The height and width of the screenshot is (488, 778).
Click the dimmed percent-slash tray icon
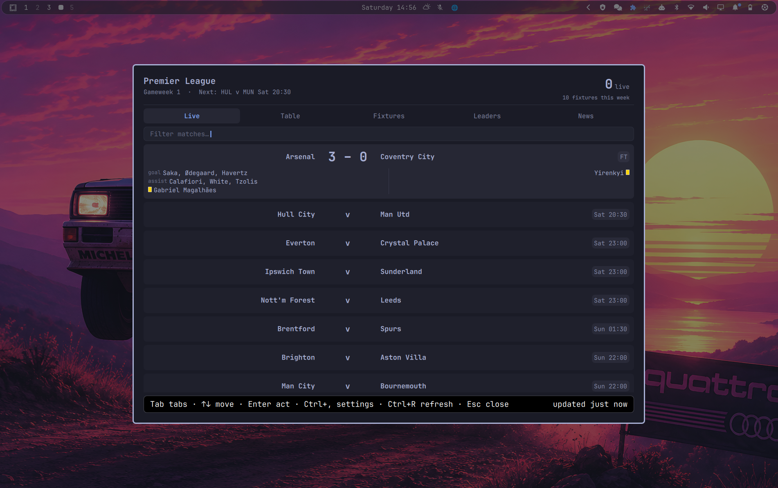pos(647,7)
